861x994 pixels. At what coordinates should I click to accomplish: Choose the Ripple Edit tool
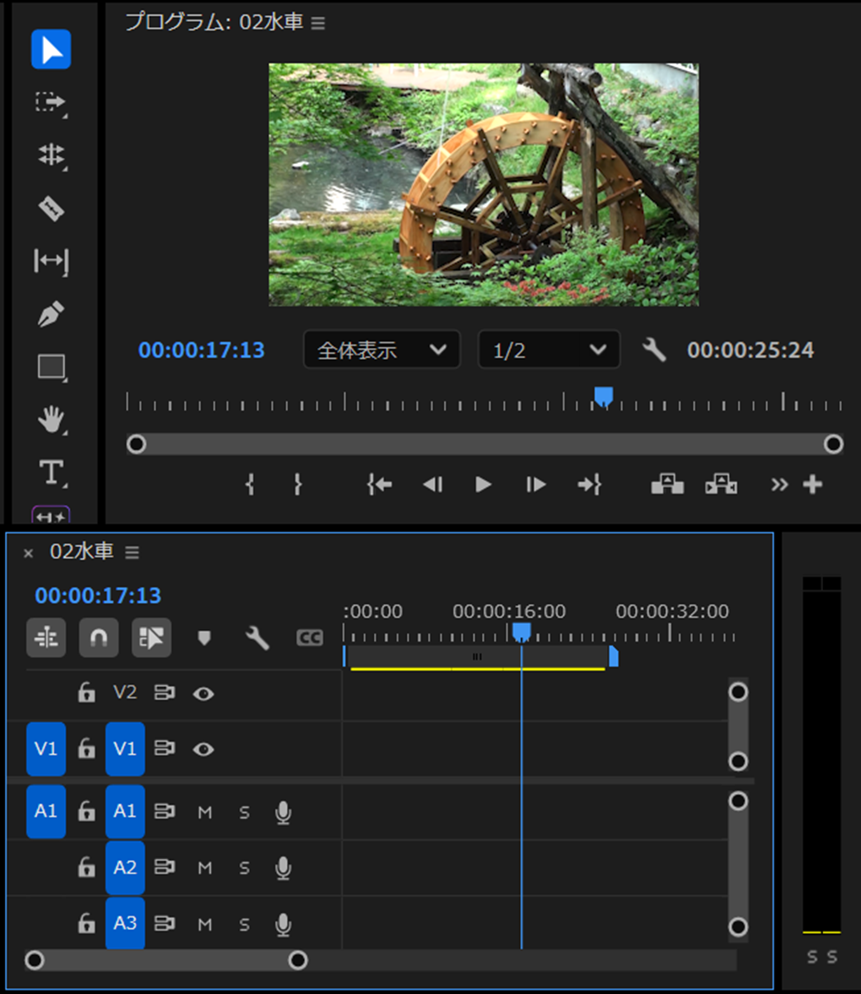click(x=51, y=156)
